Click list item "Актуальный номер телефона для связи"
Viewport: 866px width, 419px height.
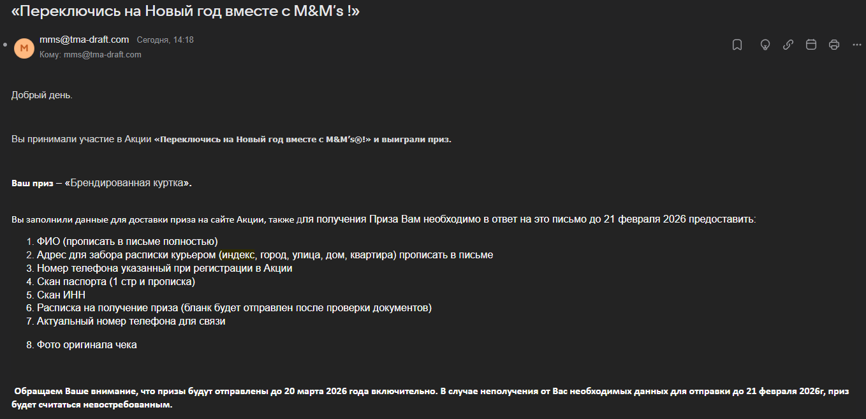click(x=131, y=321)
